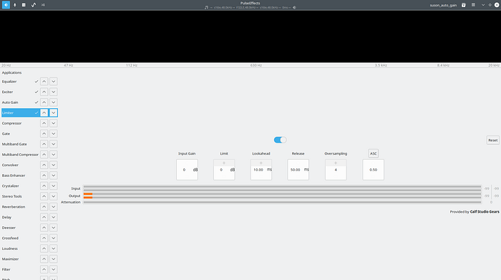501x280 pixels.
Task: Move Deesser down in the list
Action: pos(54,228)
